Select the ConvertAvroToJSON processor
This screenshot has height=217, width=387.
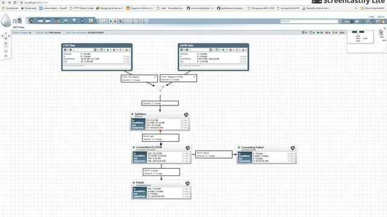coord(161,154)
